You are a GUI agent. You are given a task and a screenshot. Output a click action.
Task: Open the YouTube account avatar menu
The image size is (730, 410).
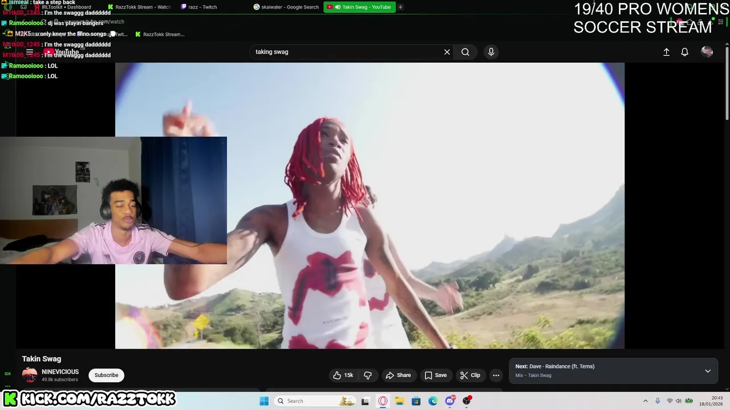[x=707, y=52]
